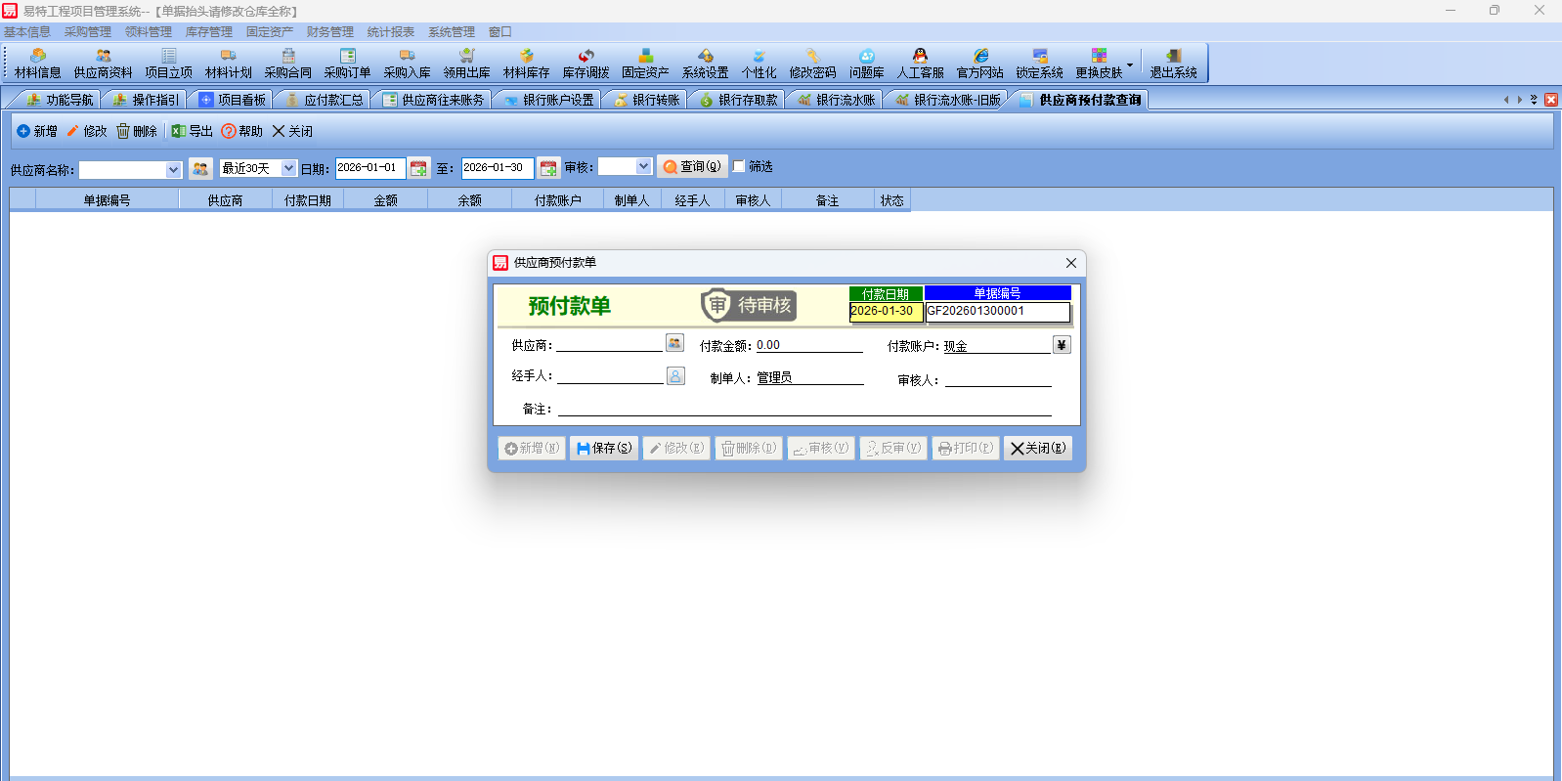
Task: Expand the 审核 status dropdown
Action: (643, 166)
